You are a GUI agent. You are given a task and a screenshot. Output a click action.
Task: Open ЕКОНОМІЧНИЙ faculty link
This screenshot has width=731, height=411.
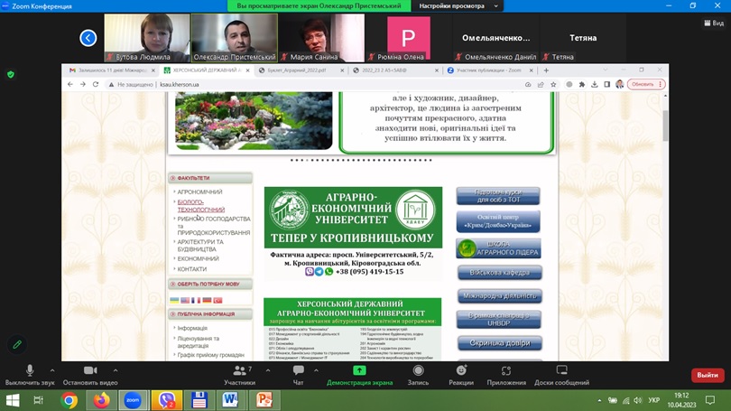point(198,258)
